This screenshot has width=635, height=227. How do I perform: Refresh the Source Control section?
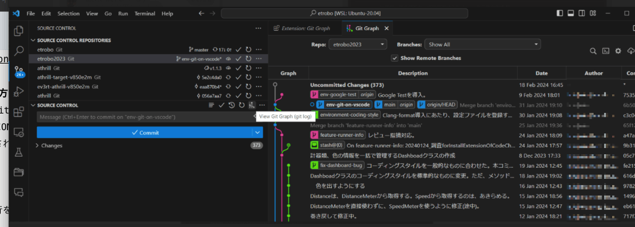(x=242, y=105)
